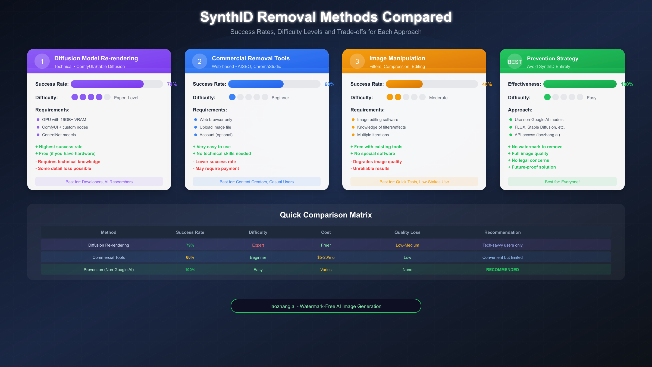The image size is (652, 367).
Task: Select the Success Rate column header
Action: pos(190,232)
